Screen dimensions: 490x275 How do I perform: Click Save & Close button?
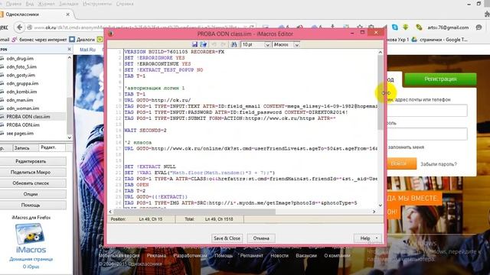(227, 238)
